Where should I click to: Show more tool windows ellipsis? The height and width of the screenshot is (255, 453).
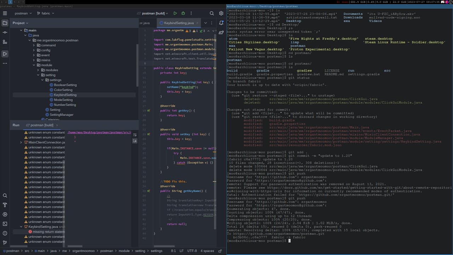(x=5, y=63)
